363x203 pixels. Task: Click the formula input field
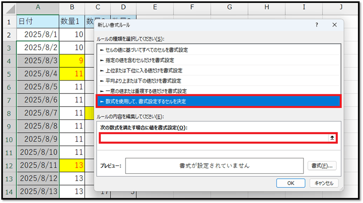(213, 138)
